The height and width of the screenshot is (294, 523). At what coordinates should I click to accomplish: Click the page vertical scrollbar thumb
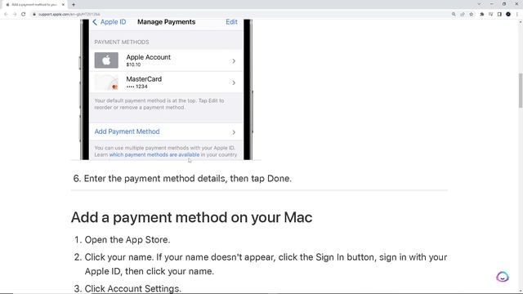click(521, 91)
